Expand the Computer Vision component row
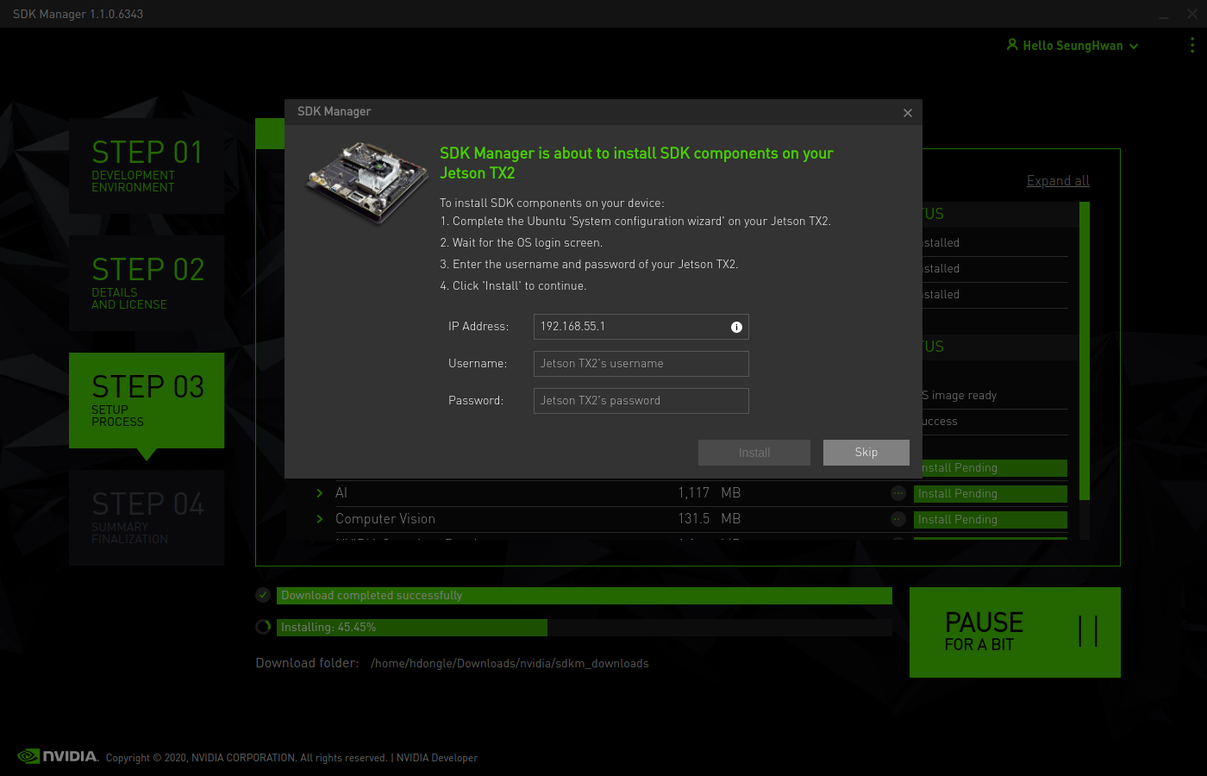 (320, 519)
